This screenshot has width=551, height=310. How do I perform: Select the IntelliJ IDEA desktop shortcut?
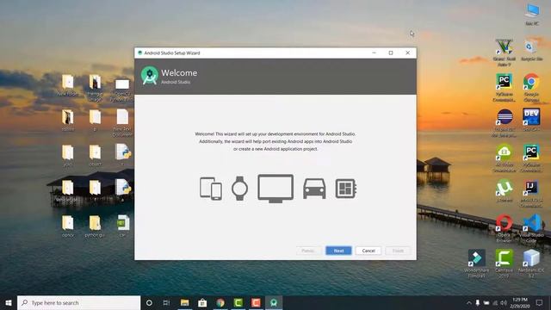pyautogui.click(x=531, y=193)
